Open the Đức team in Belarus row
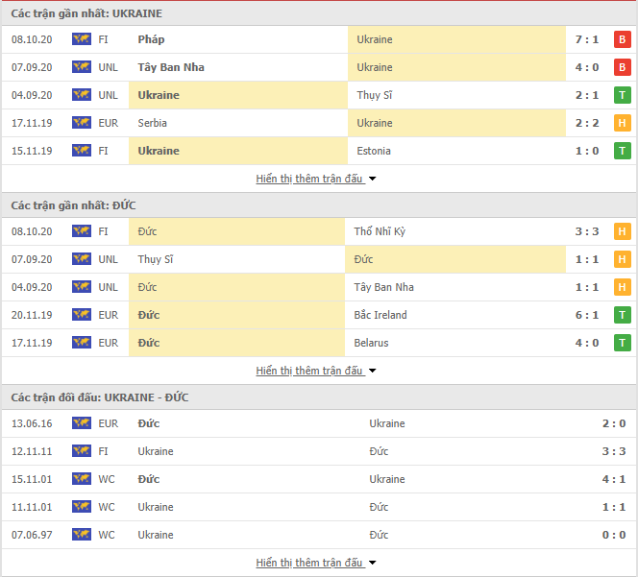 pos(149,343)
